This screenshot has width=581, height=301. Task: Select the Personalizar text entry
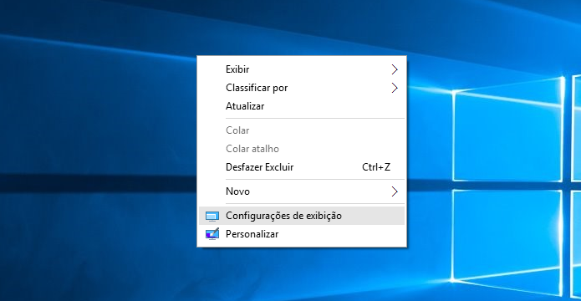pyautogui.click(x=252, y=234)
